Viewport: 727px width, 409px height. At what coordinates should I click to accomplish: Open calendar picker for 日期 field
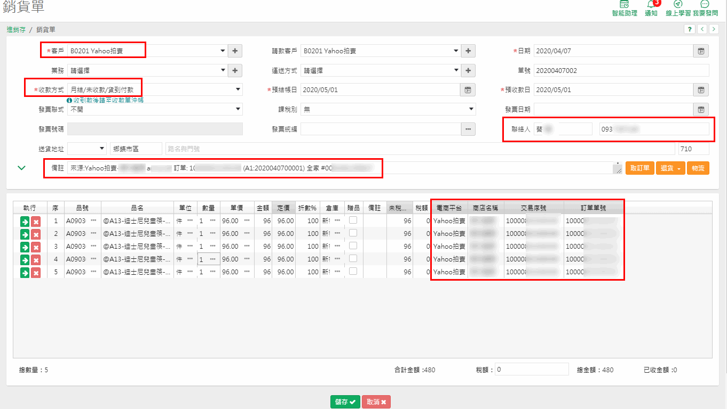701,51
